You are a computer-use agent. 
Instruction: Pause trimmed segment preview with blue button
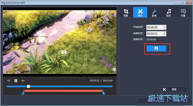[156, 49]
